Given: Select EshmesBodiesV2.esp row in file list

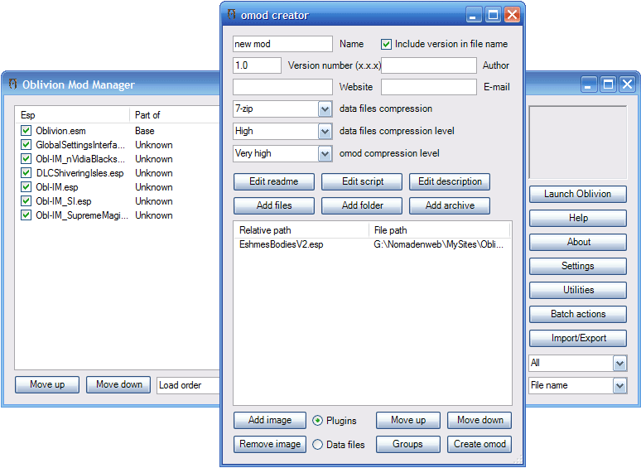Looking at the screenshot, I should [372, 244].
